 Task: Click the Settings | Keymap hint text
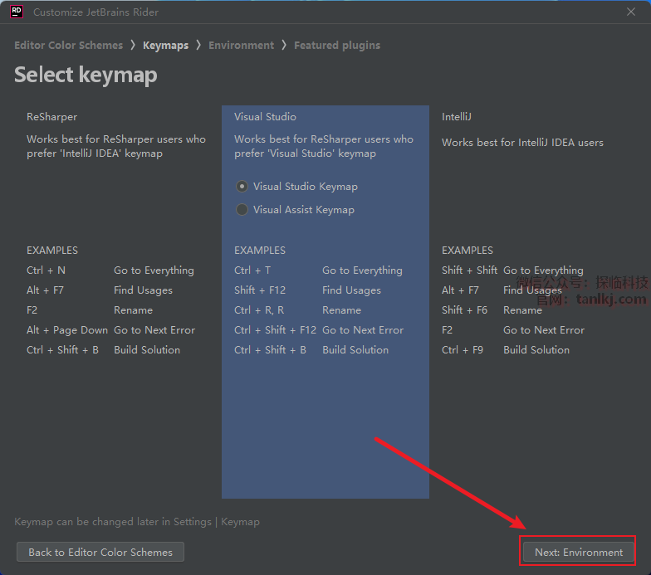click(x=136, y=522)
